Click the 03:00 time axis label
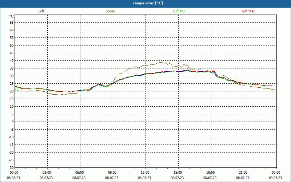Screen dimensions: 291x182 pos(47,173)
